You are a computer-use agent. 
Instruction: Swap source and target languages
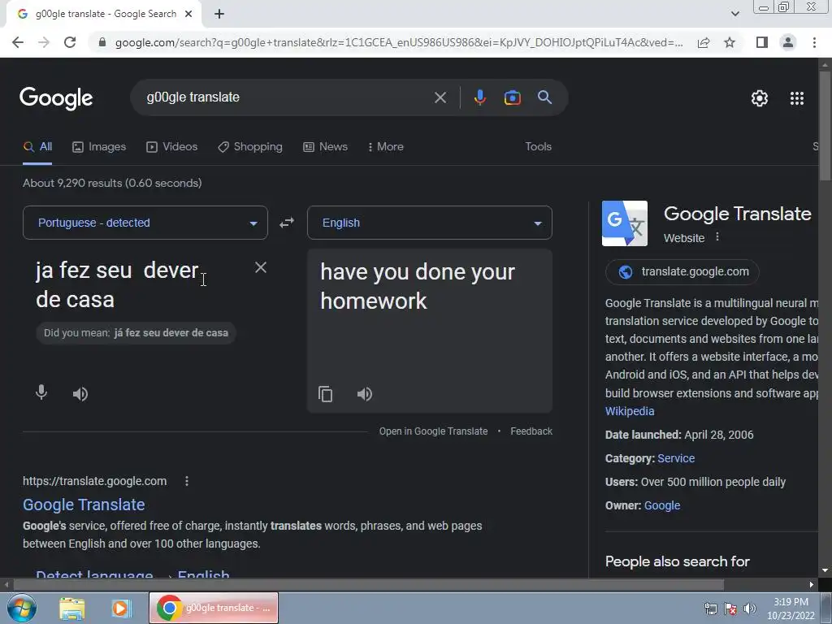(x=287, y=223)
